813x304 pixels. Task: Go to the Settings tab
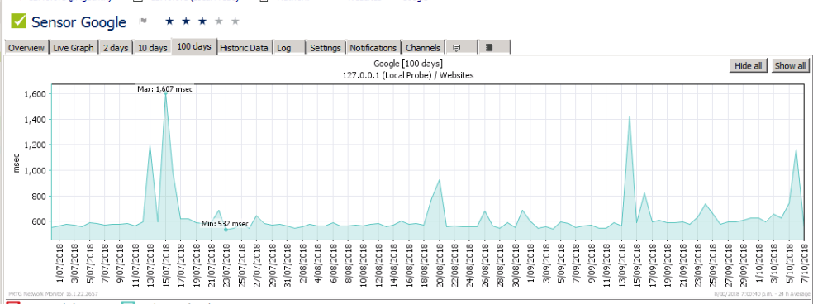[x=325, y=47]
